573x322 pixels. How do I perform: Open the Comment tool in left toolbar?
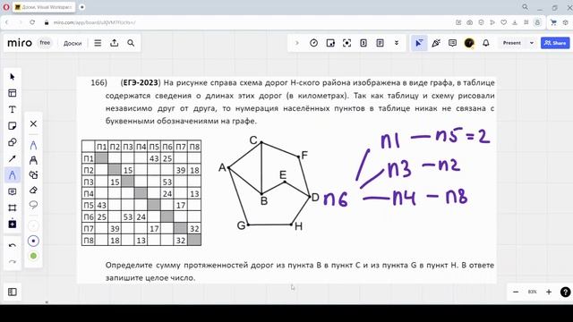pyautogui.click(x=12, y=191)
